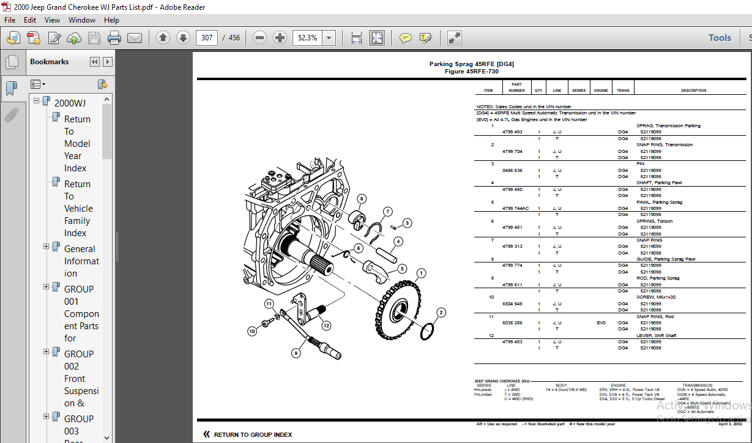Click RETURN TO GROUP INDEX link

[x=253, y=435]
